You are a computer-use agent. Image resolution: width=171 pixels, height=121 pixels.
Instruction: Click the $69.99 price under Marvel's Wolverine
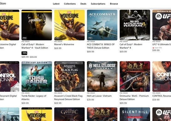(x=58, y=48)
